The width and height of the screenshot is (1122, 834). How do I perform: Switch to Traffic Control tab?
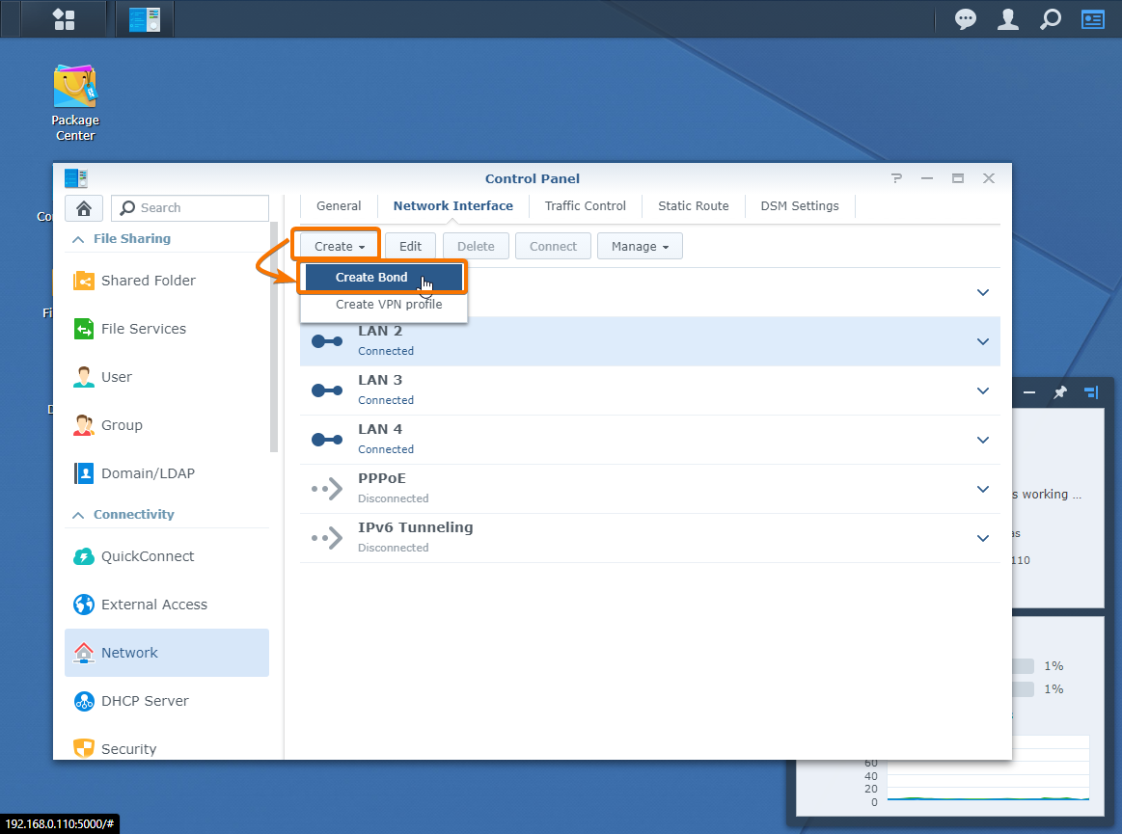pos(585,206)
